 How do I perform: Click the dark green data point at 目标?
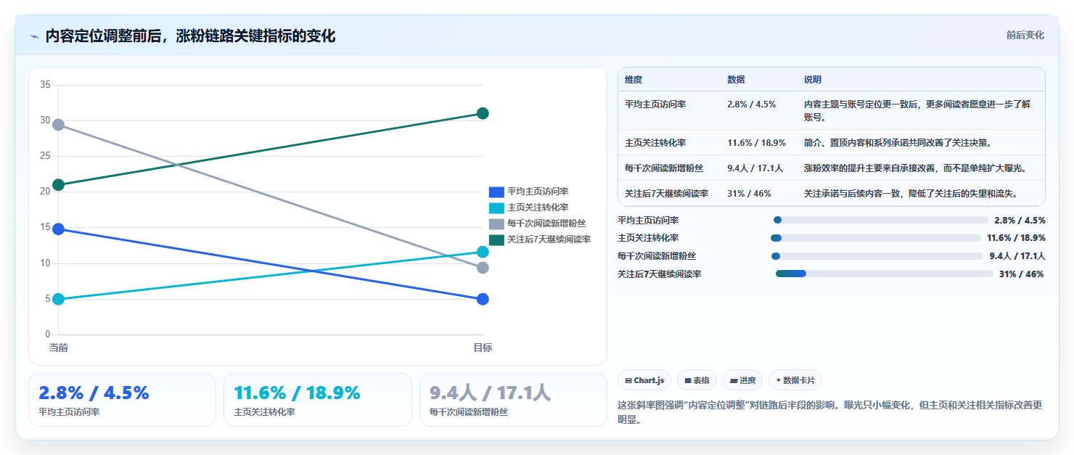click(x=483, y=113)
